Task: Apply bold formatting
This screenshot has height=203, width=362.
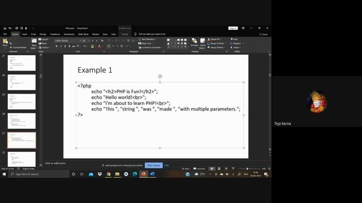Action: (x=57, y=46)
